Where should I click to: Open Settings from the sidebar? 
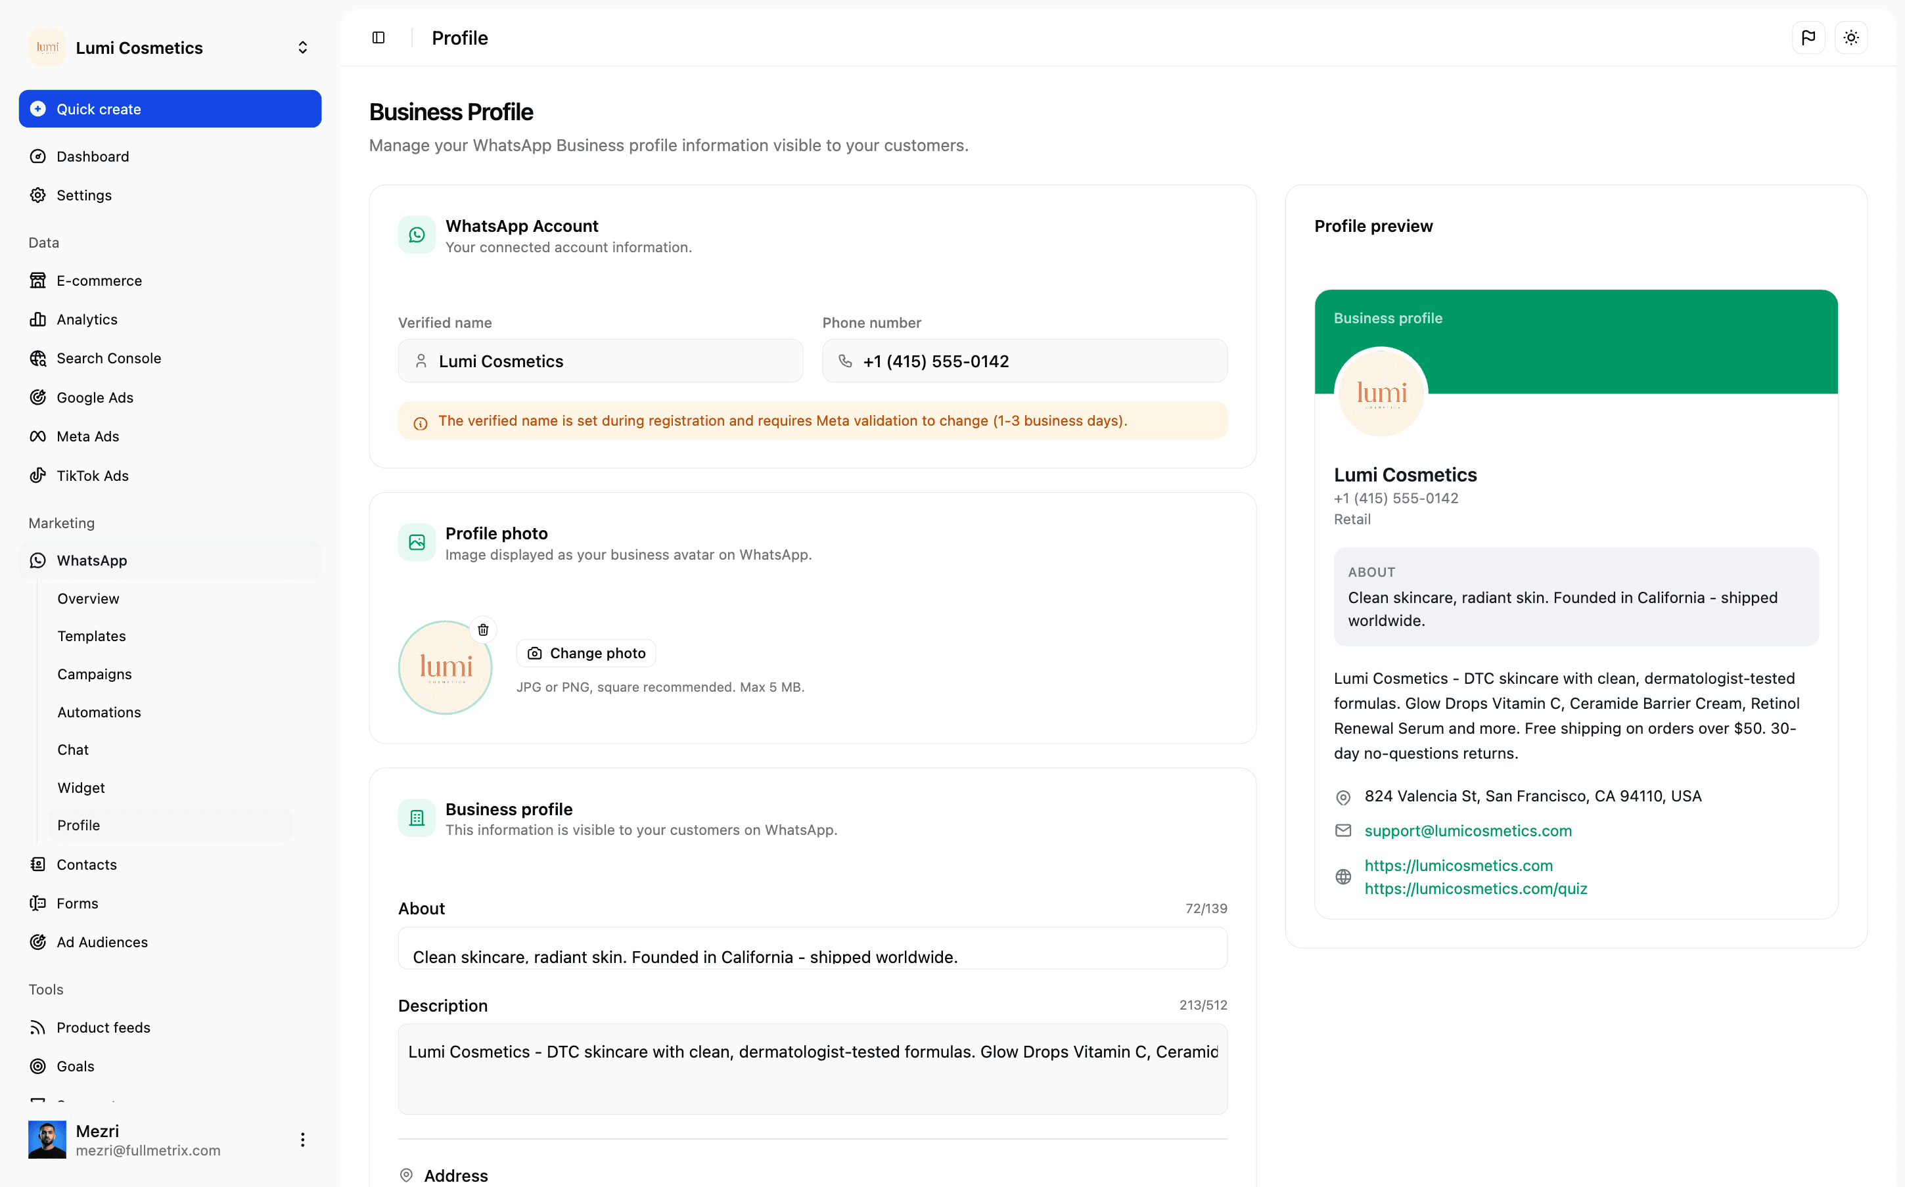pyautogui.click(x=170, y=194)
